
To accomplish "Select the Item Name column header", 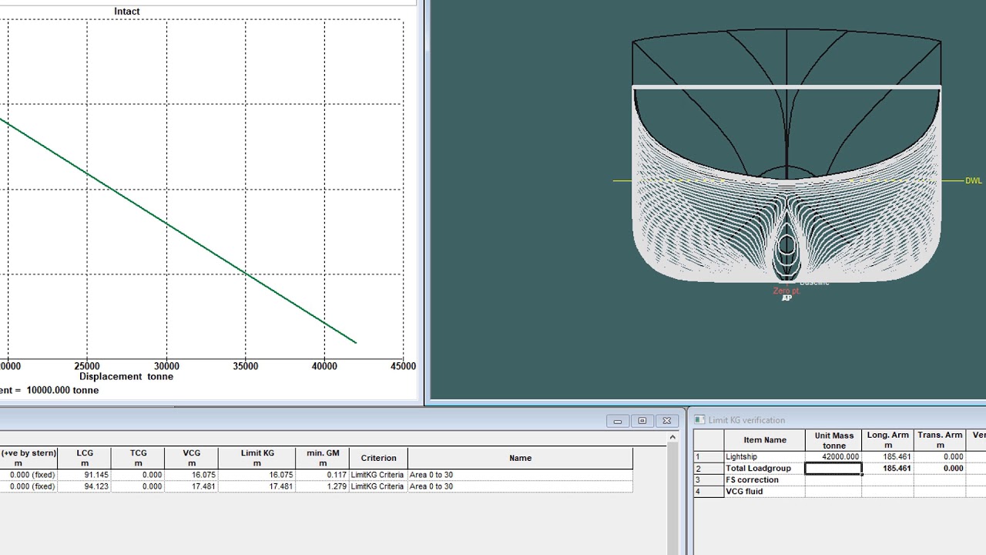I will pyautogui.click(x=765, y=440).
